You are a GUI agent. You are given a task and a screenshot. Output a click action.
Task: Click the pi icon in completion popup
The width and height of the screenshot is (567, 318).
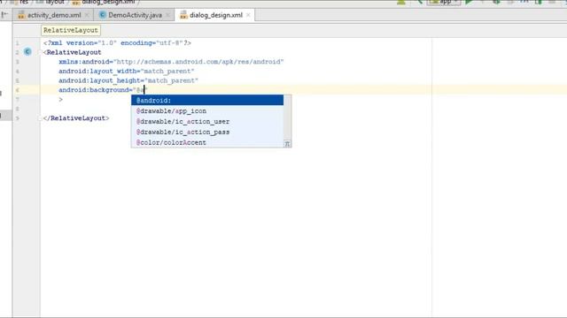287,144
